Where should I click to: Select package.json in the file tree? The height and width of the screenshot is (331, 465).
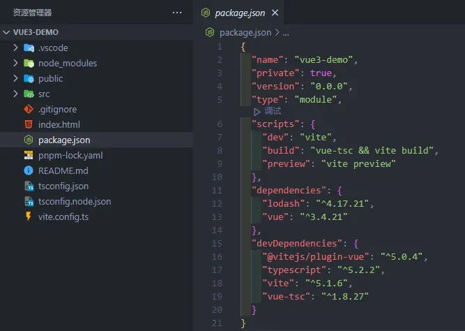coord(64,140)
